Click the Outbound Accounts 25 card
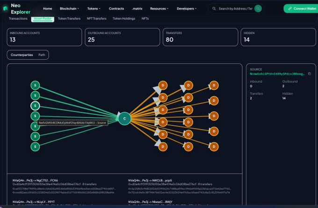 pos(123,37)
